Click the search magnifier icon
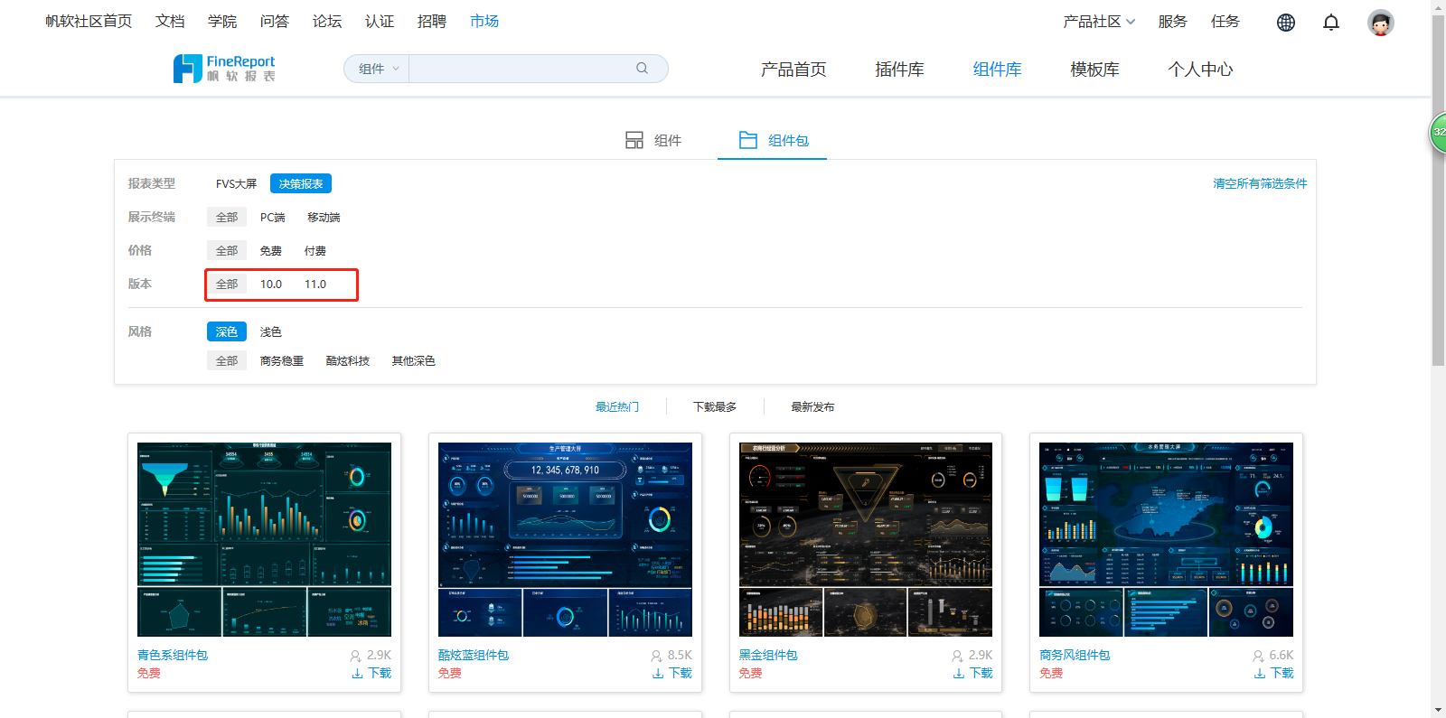Screen dimensions: 1446x718 (x=642, y=69)
